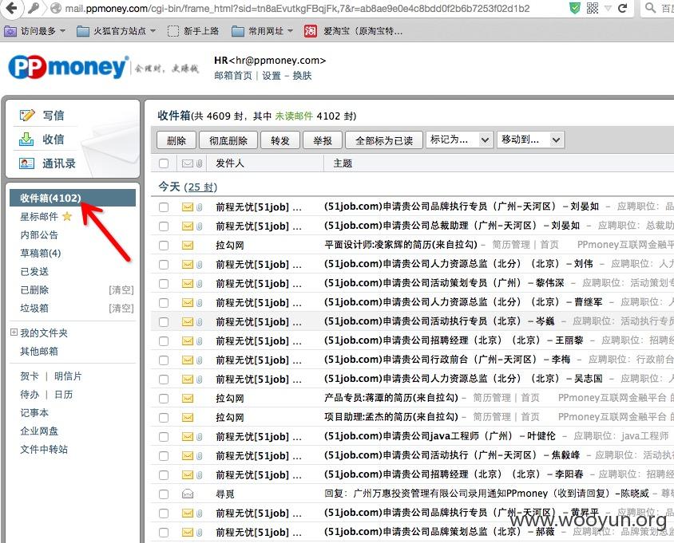The image size is (674, 543).
Task: Open the 草稿箱(4) folder
Action: 41,254
